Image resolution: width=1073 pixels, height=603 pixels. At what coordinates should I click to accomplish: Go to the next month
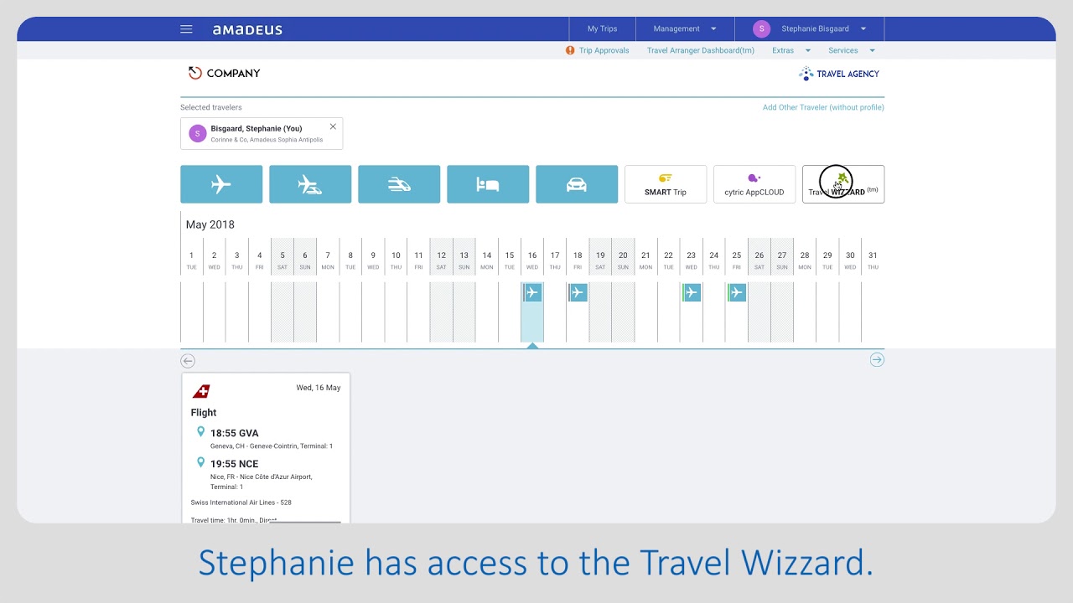tap(877, 360)
